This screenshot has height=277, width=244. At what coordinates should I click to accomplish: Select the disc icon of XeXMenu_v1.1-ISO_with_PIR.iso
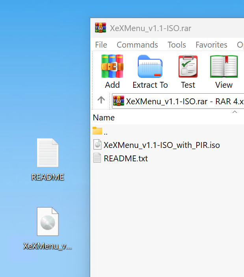pyautogui.click(x=97, y=144)
